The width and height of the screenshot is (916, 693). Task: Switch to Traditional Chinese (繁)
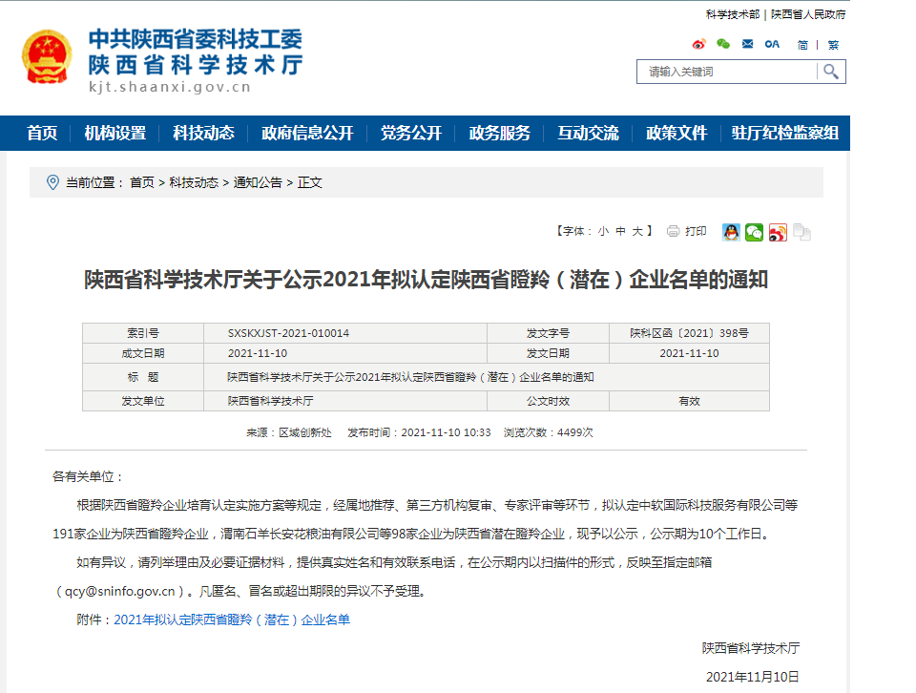point(833,44)
